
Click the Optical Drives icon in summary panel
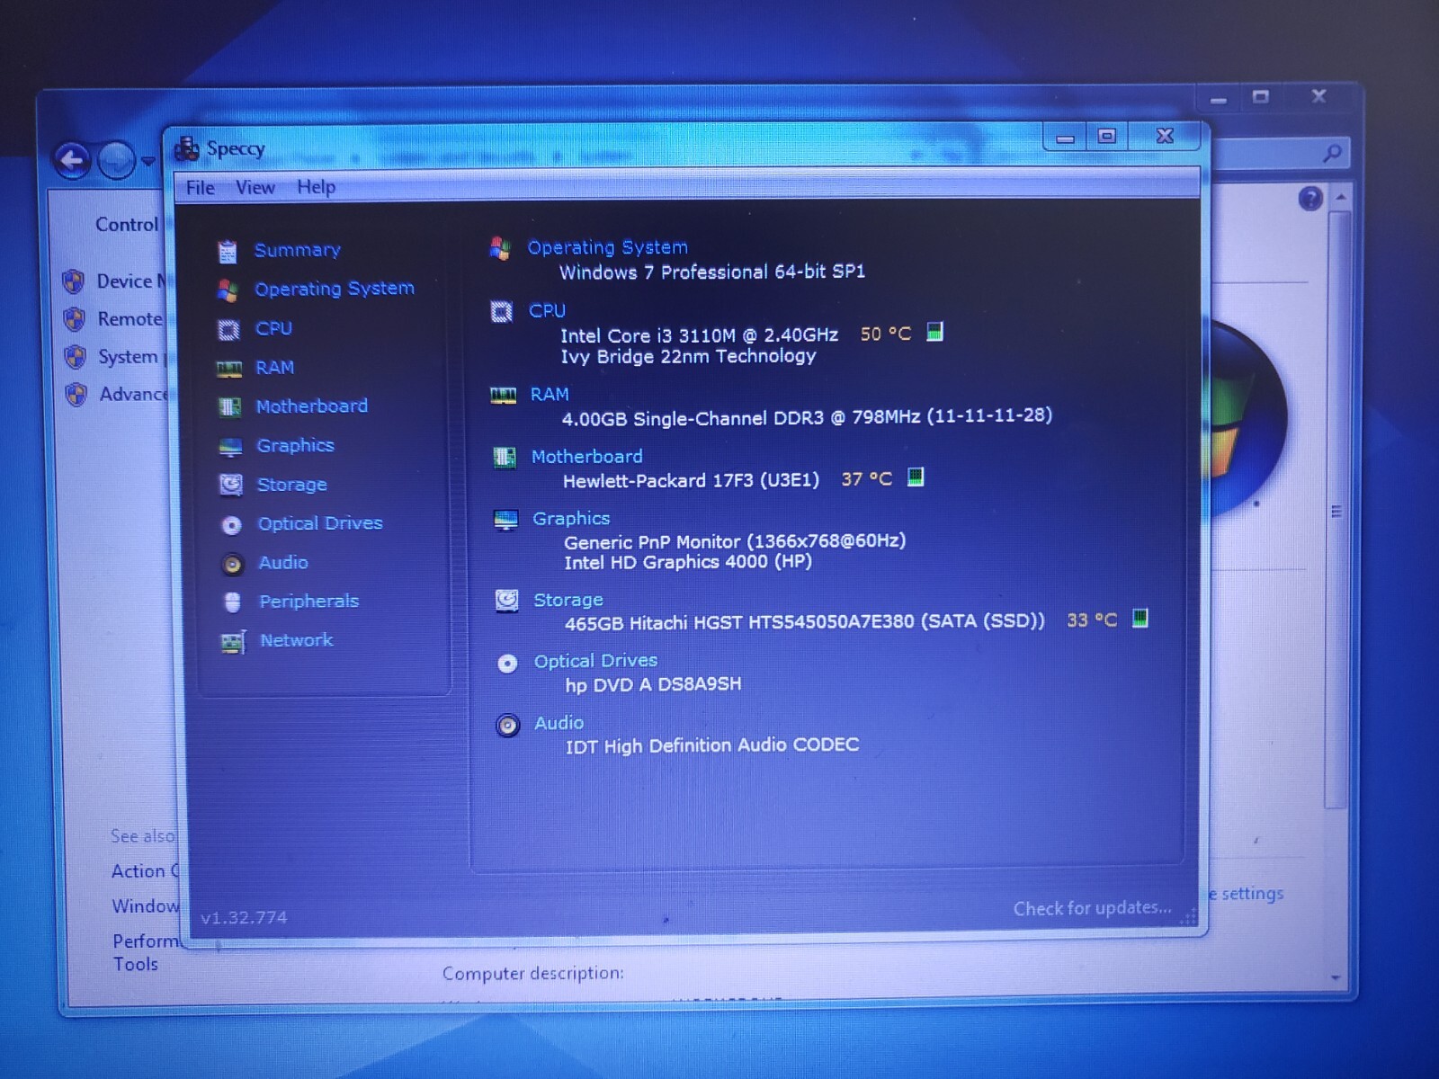[507, 664]
